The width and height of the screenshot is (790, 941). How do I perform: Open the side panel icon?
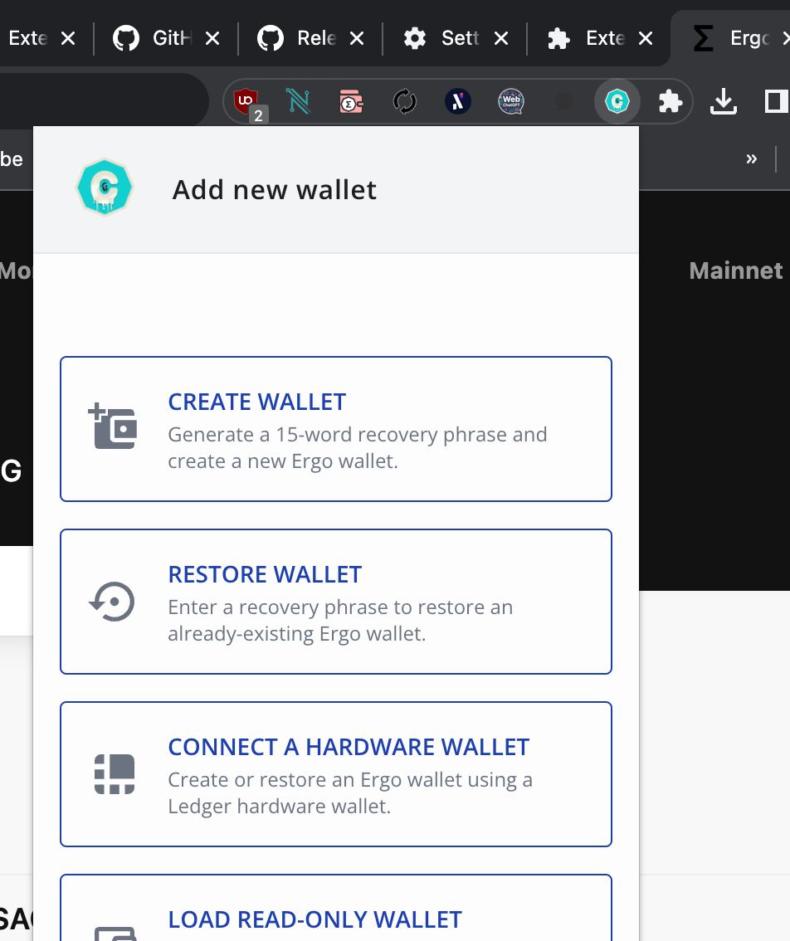774,101
